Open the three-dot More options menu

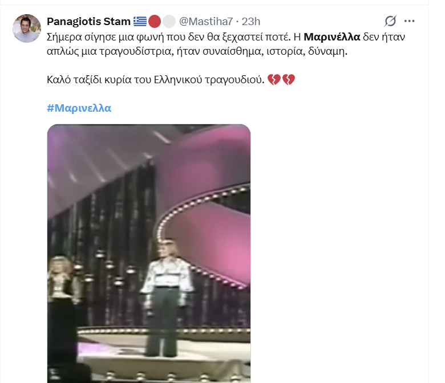pos(410,21)
